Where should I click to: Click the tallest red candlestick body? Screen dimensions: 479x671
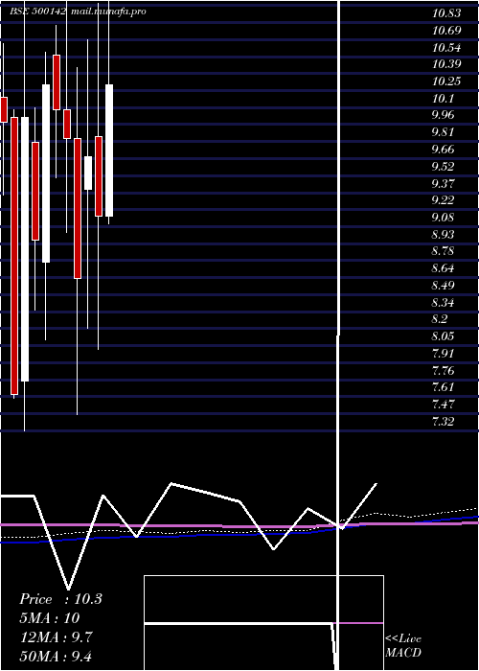point(14,256)
